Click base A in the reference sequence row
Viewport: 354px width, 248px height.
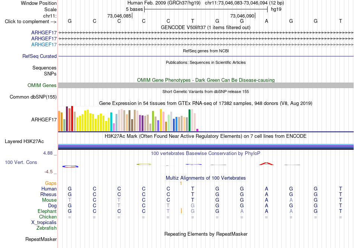point(266,21)
